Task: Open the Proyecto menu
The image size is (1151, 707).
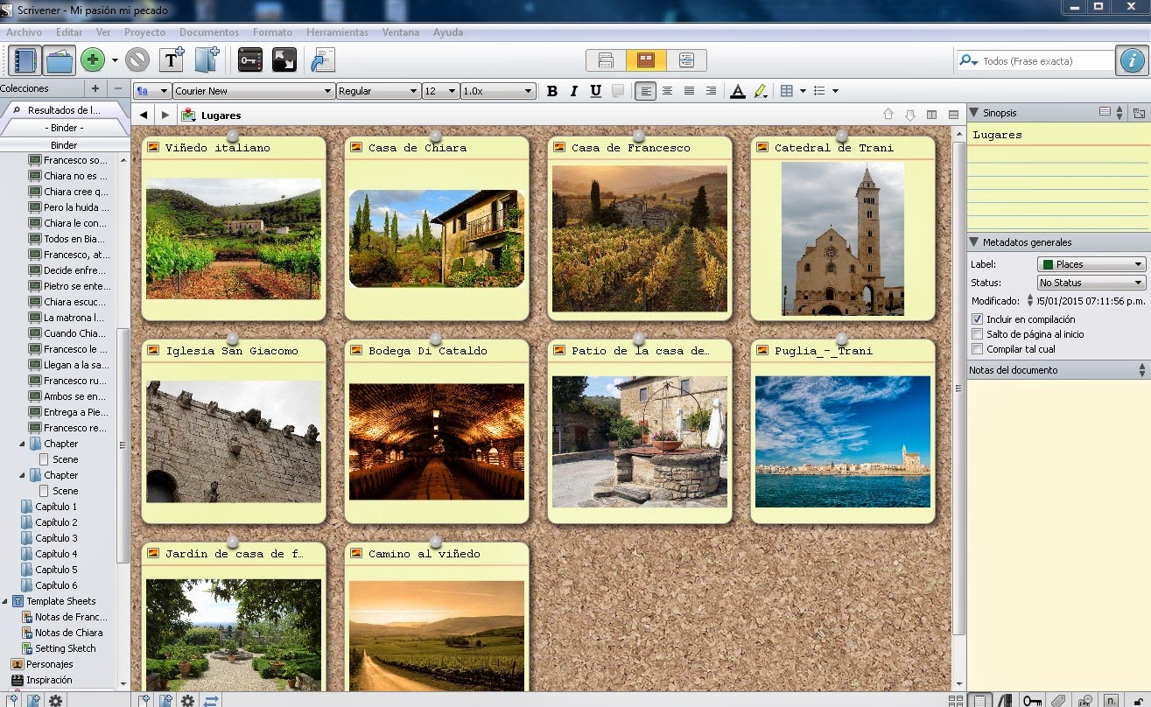Action: (144, 32)
